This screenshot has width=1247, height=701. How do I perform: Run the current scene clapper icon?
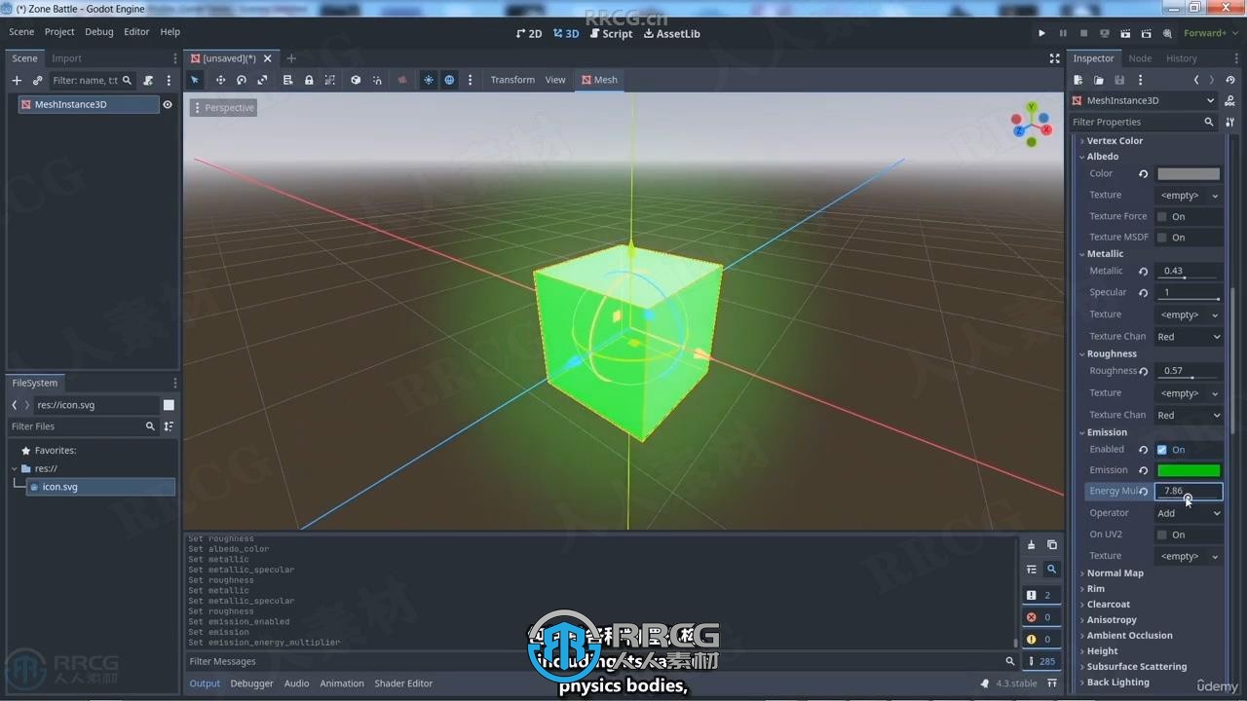pos(1126,33)
